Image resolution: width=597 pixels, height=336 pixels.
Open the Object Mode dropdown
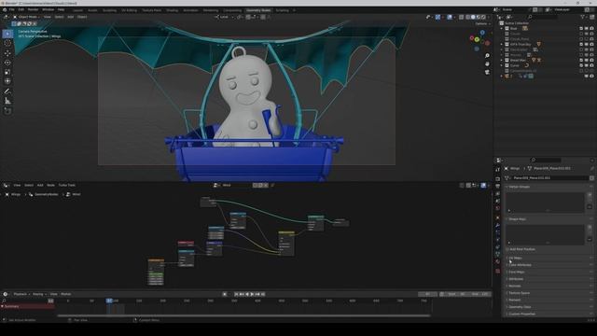tap(26, 17)
